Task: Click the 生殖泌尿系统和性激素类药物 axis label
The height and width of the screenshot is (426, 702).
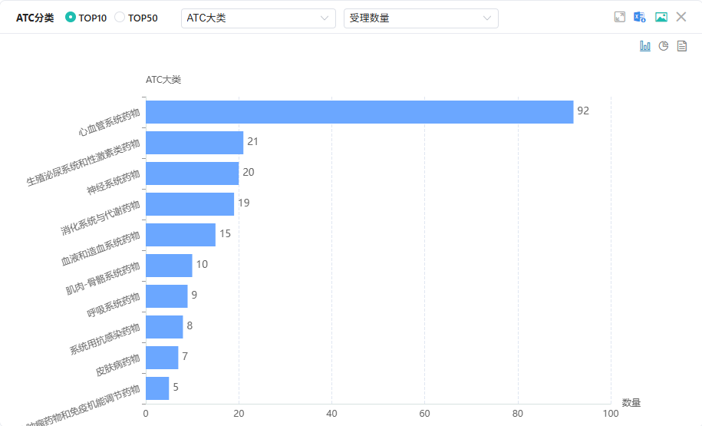Action: [84, 163]
